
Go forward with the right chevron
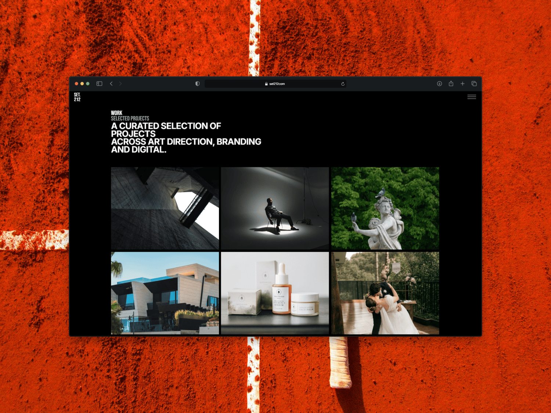point(120,84)
